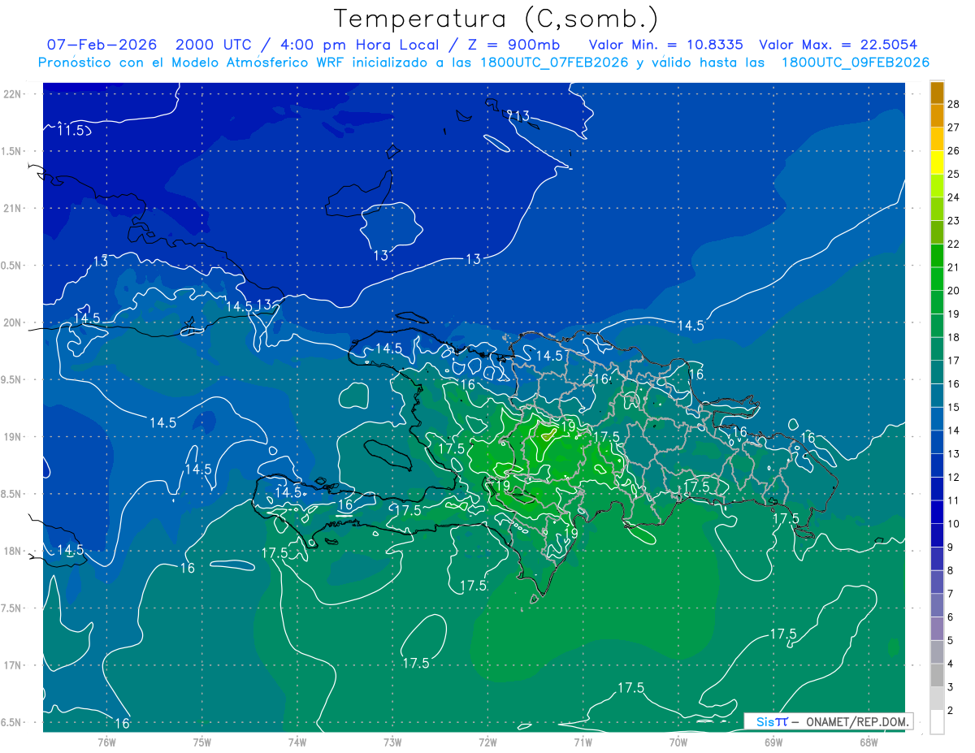975x753 pixels.
Task: Click legend value '15' on color bar
Action: point(954,407)
